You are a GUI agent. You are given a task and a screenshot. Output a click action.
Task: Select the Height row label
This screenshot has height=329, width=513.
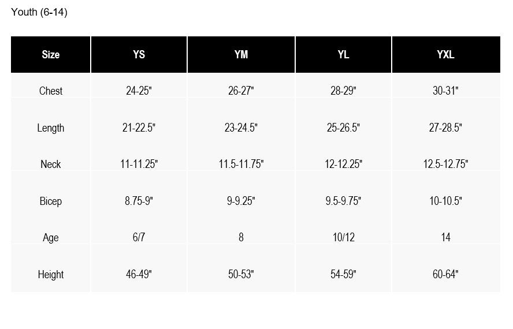click(51, 275)
